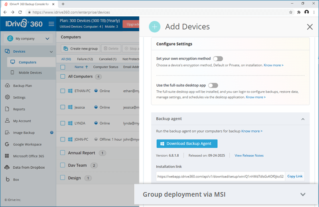Open the browser extensions puzzle icon
The height and width of the screenshot is (207, 319).
coord(299,12)
